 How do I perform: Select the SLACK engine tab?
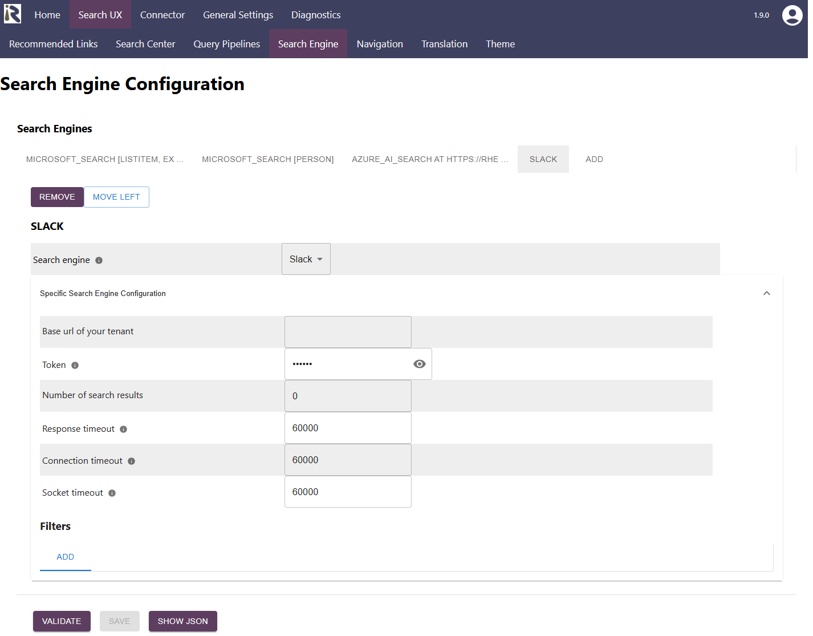tap(543, 159)
